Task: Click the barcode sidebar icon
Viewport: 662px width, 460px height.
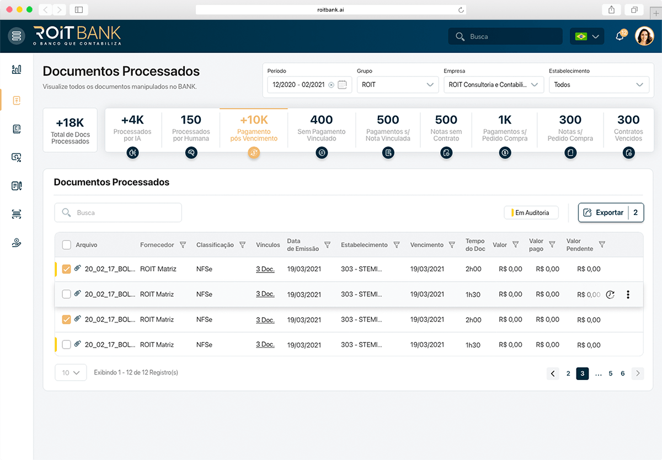Action: pyautogui.click(x=17, y=215)
